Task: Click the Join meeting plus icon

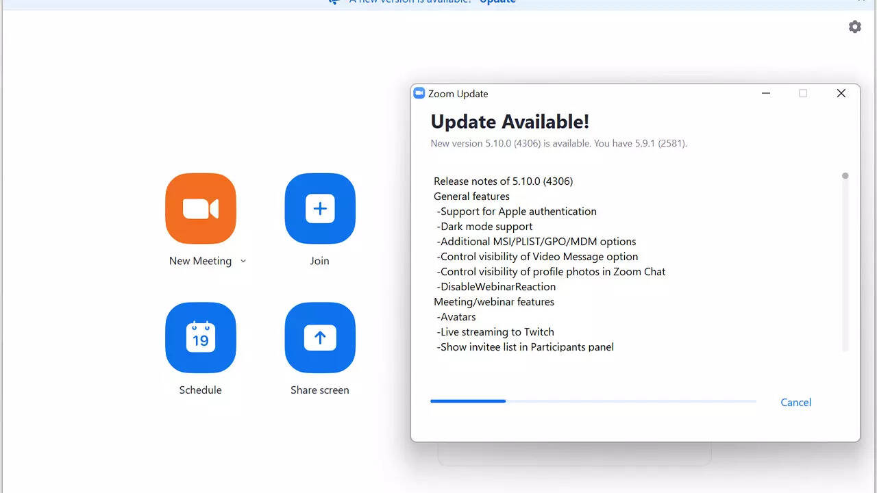Action: pyautogui.click(x=320, y=209)
